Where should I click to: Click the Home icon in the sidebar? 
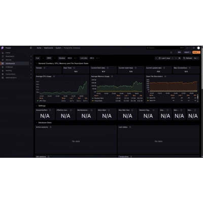click(3, 53)
